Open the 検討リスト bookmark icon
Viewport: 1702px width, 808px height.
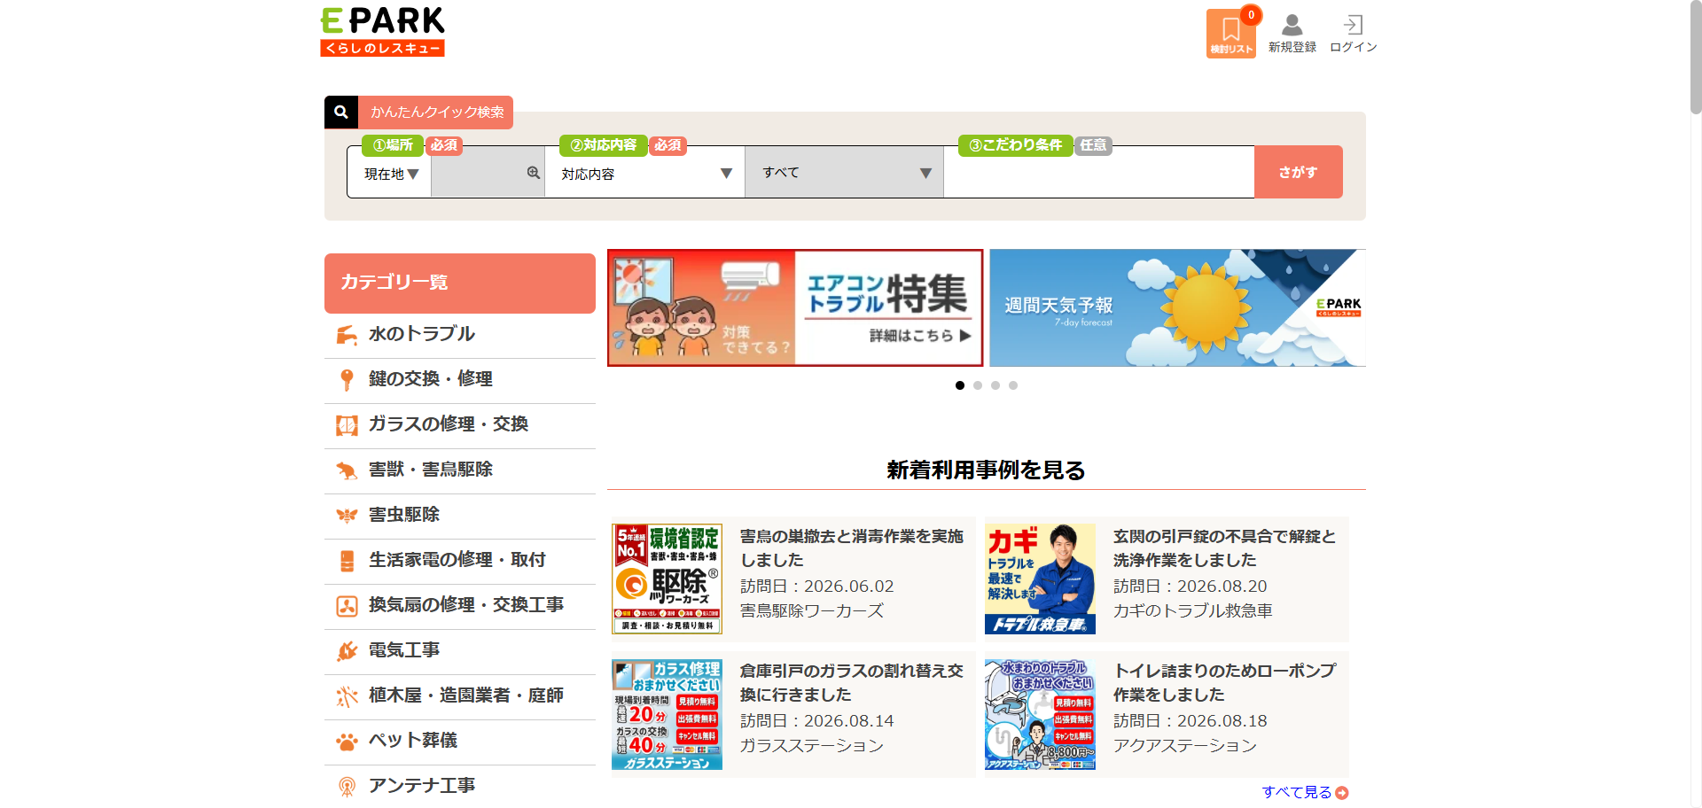(1230, 34)
